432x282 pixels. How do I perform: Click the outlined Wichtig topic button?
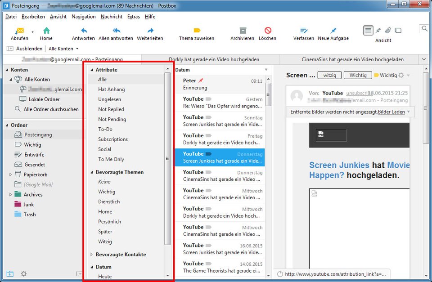[358, 75]
